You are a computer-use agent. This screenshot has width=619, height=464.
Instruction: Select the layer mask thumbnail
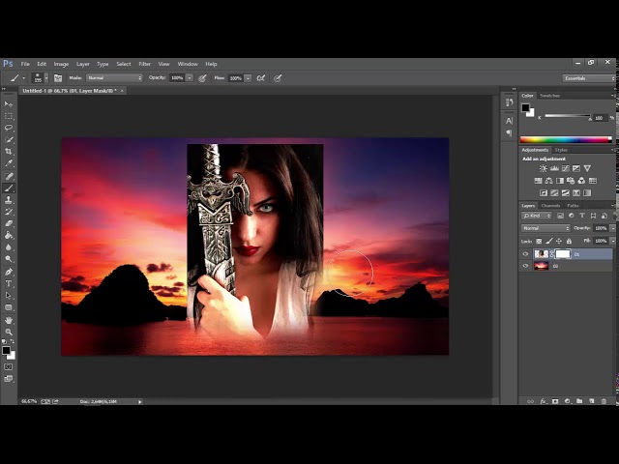click(x=563, y=254)
